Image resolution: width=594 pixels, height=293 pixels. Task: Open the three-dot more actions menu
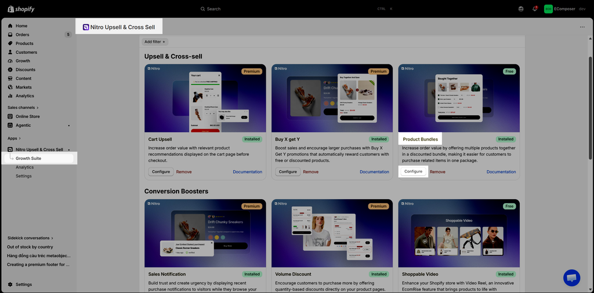point(582,27)
